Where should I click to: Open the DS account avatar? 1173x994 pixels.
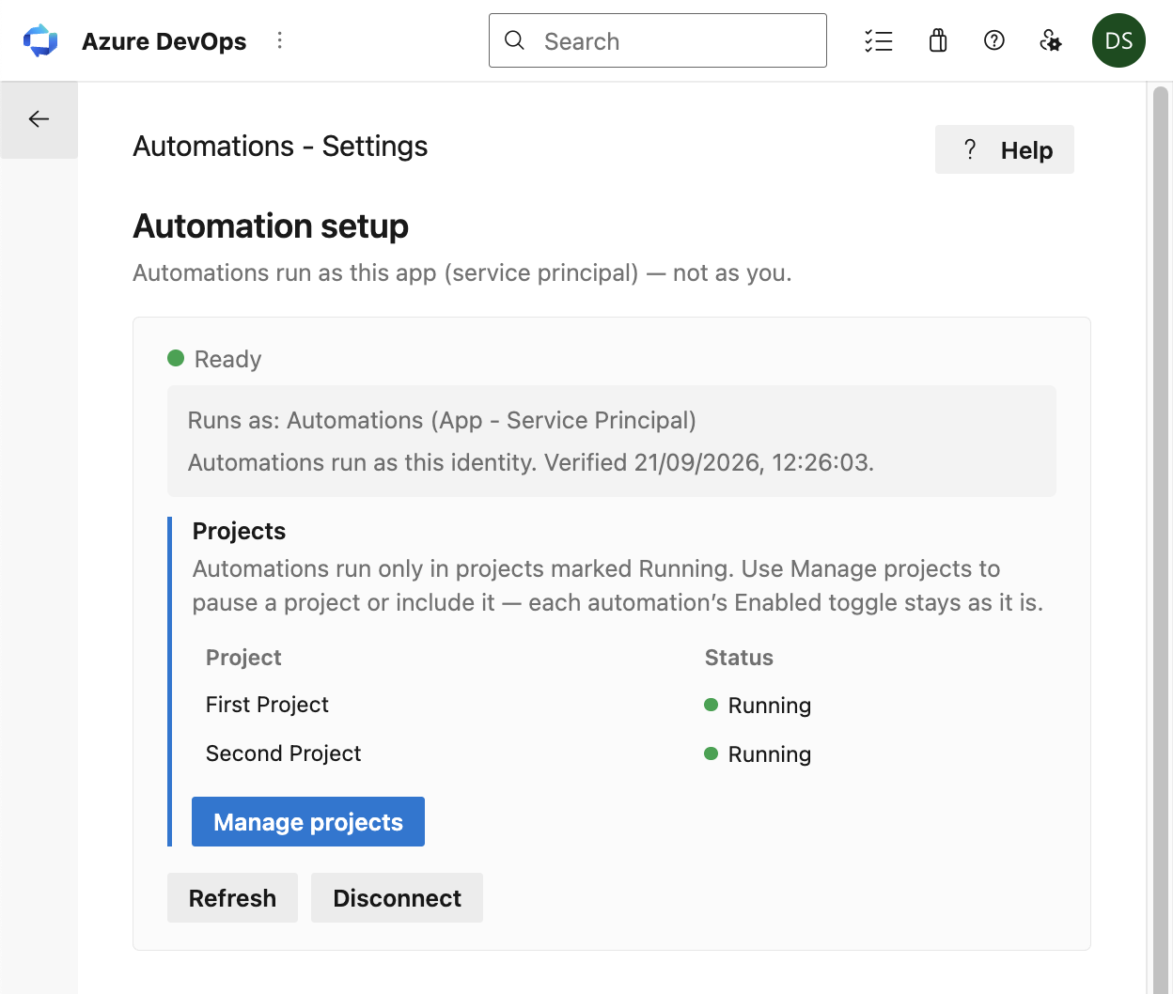click(1118, 40)
